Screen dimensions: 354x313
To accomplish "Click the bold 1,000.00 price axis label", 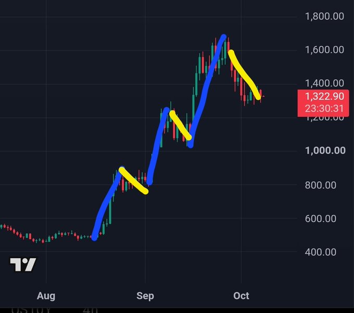I will coord(325,151).
